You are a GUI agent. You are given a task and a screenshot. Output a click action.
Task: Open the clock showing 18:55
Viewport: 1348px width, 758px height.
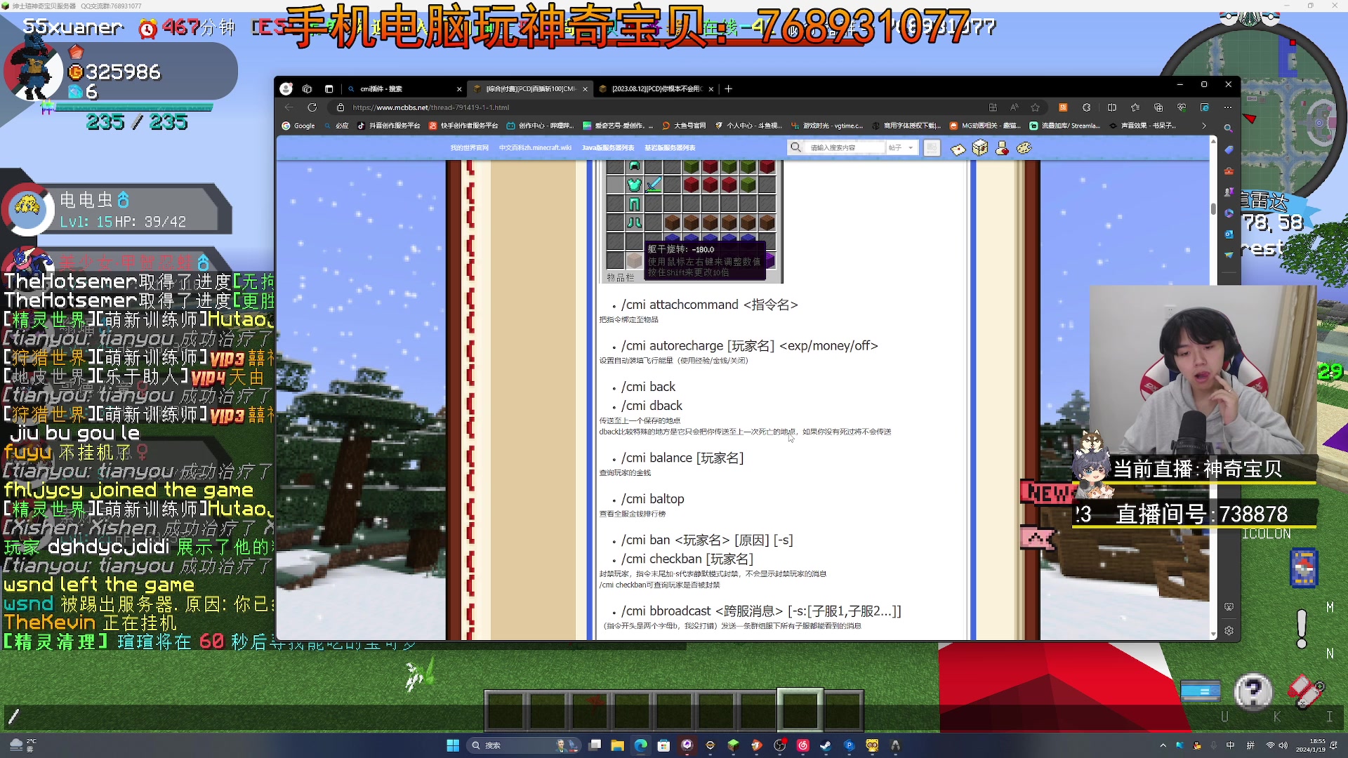1311,745
